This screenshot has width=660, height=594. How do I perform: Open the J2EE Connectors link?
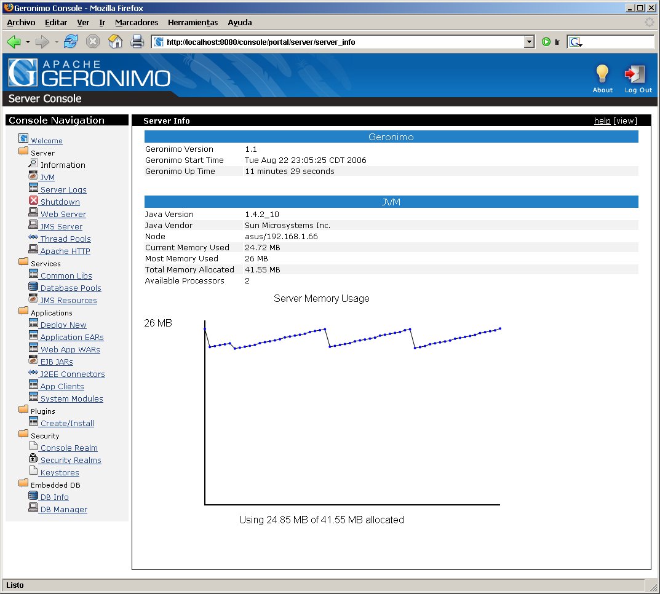[x=73, y=374]
